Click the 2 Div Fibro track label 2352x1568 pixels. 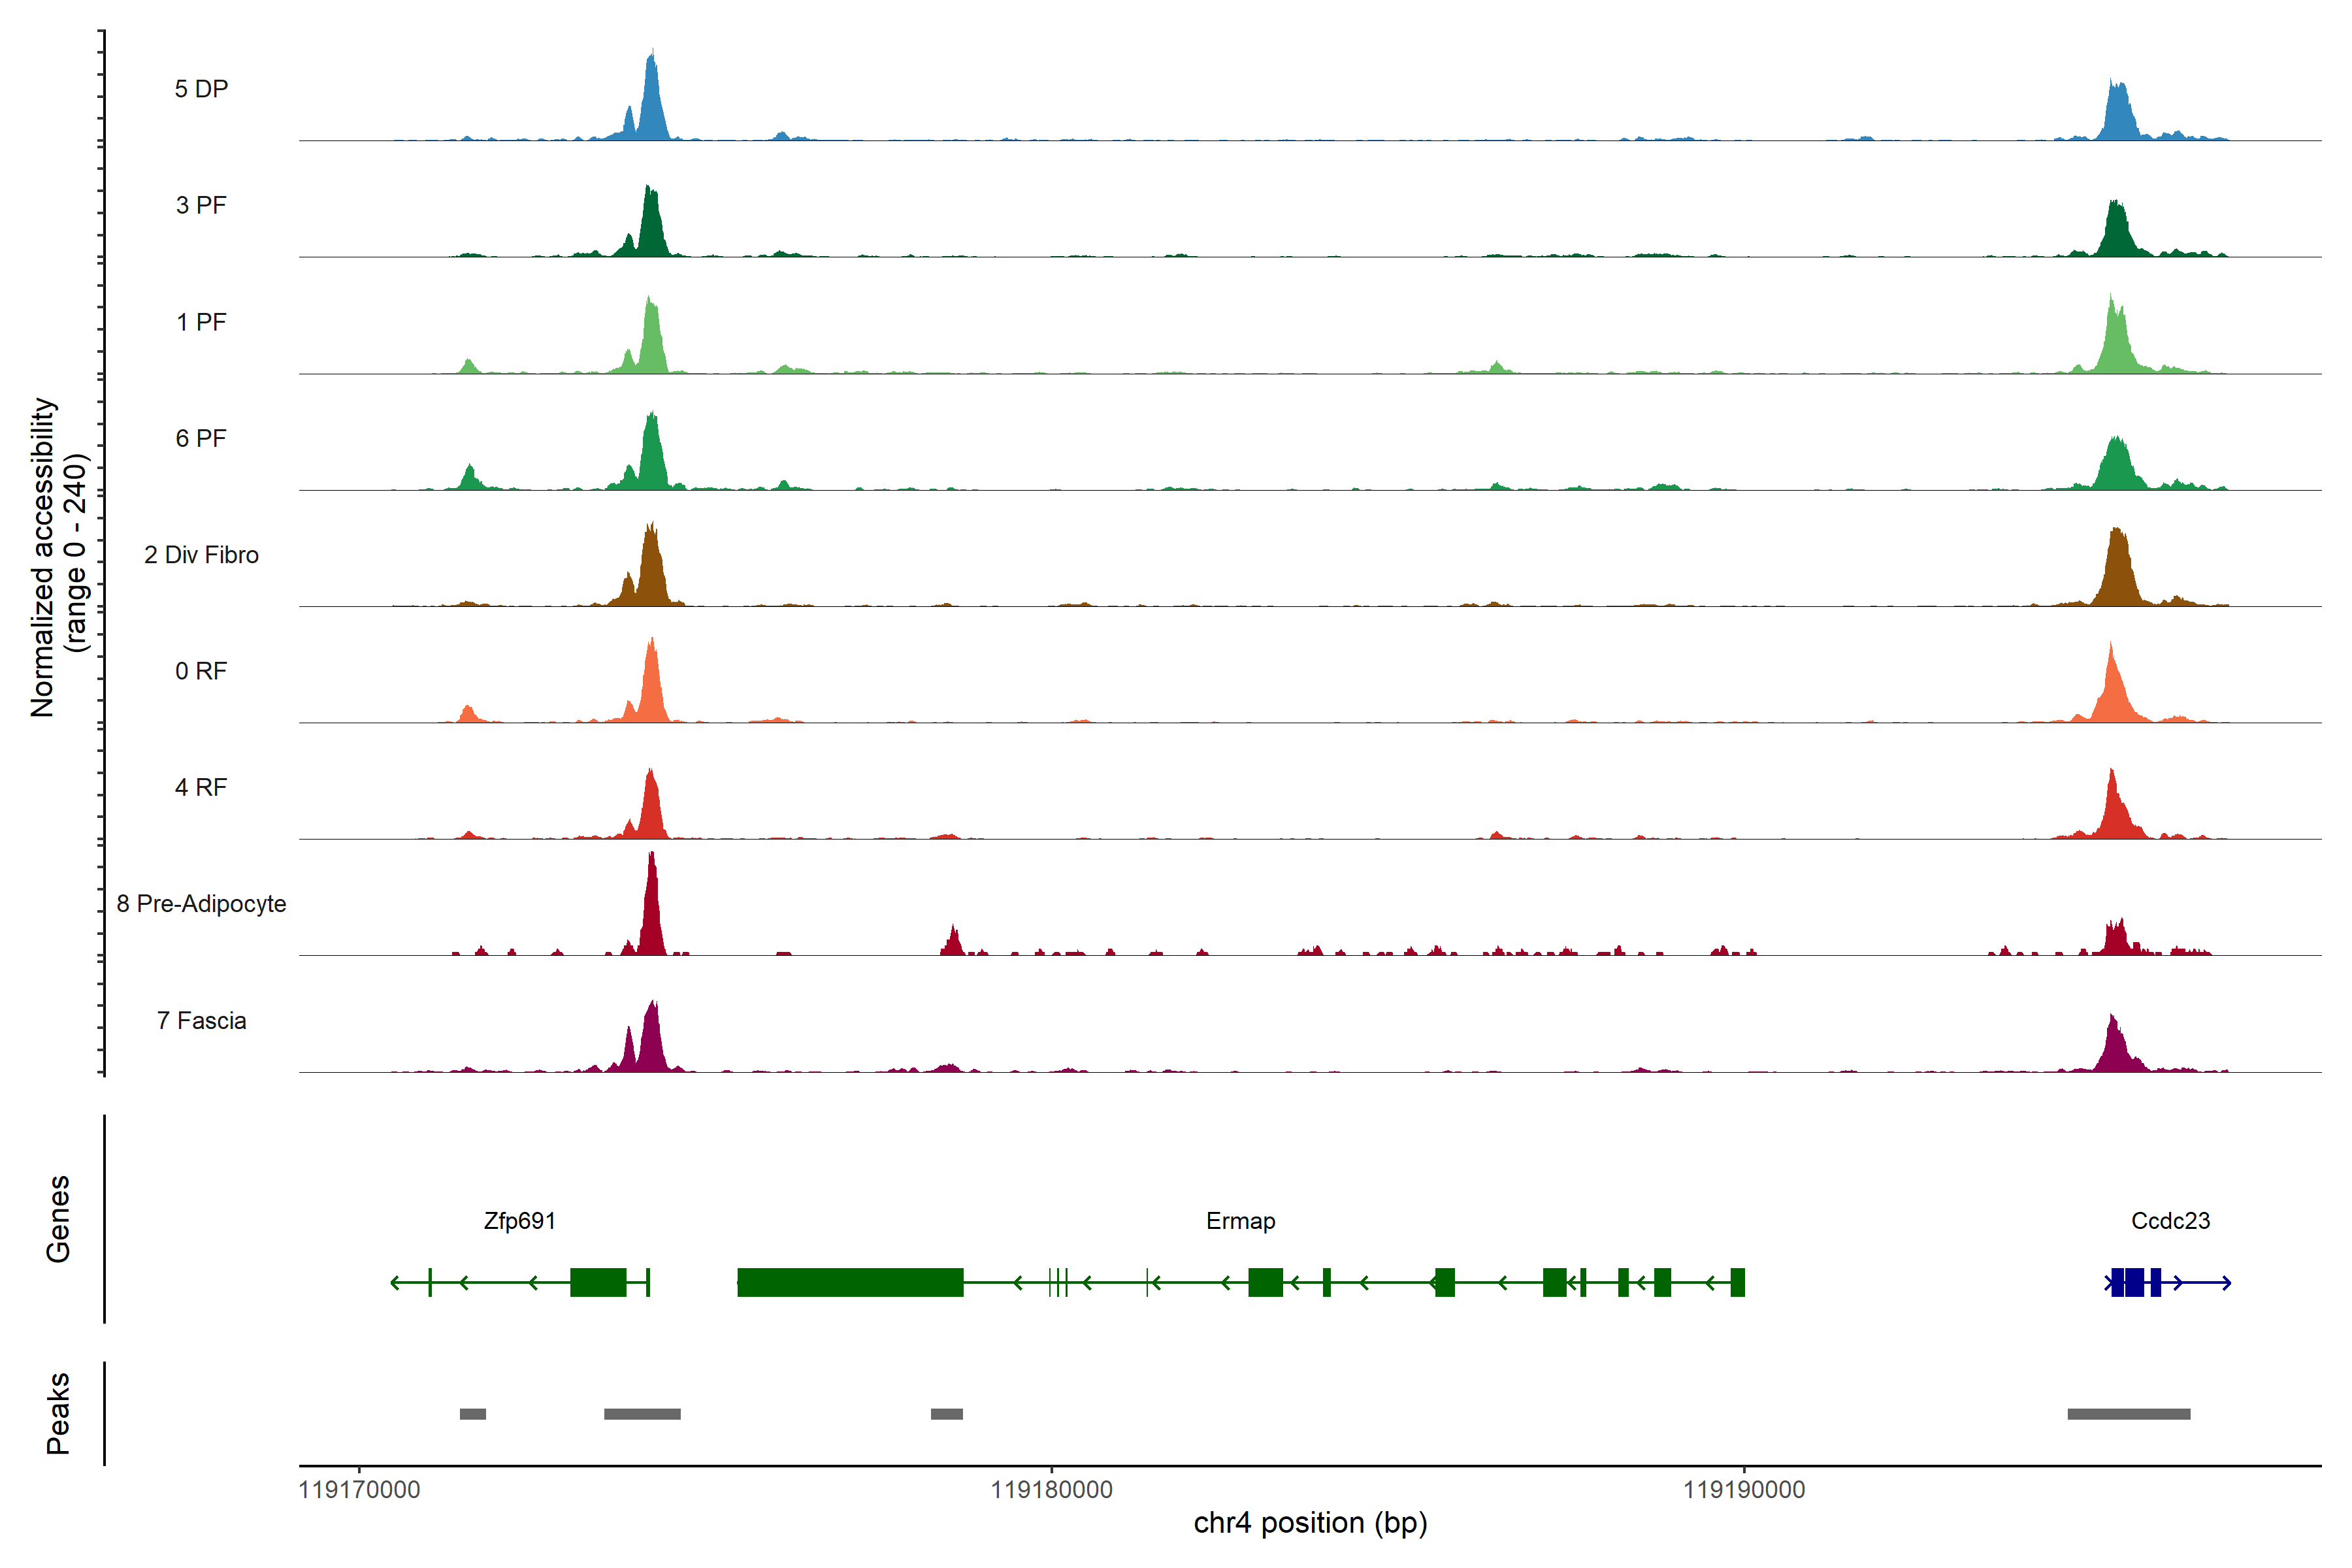point(201,555)
